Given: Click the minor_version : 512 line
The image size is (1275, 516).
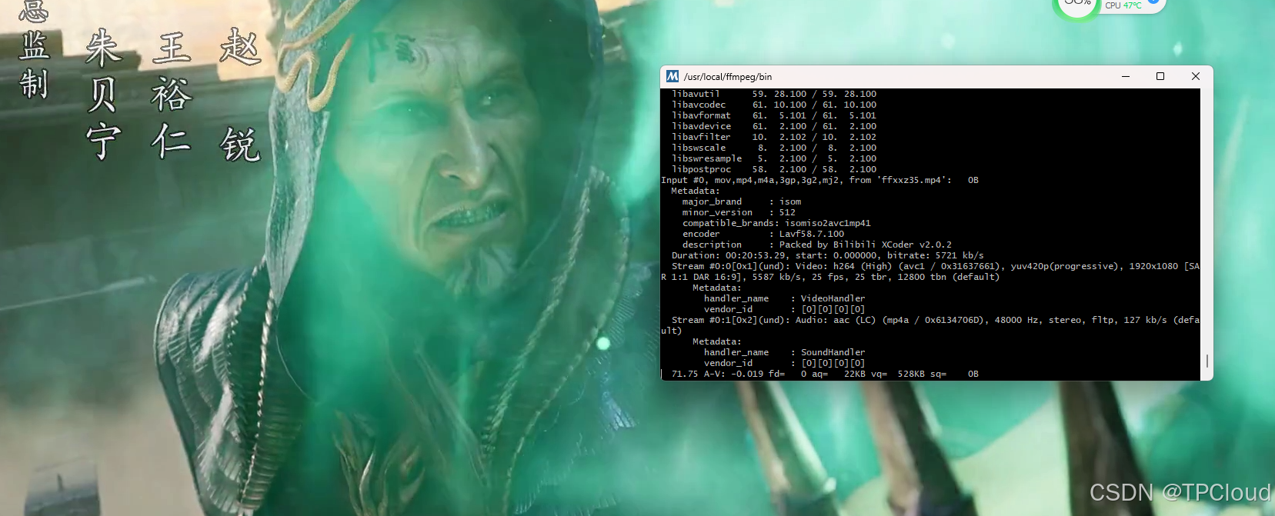Looking at the screenshot, I should click(739, 212).
